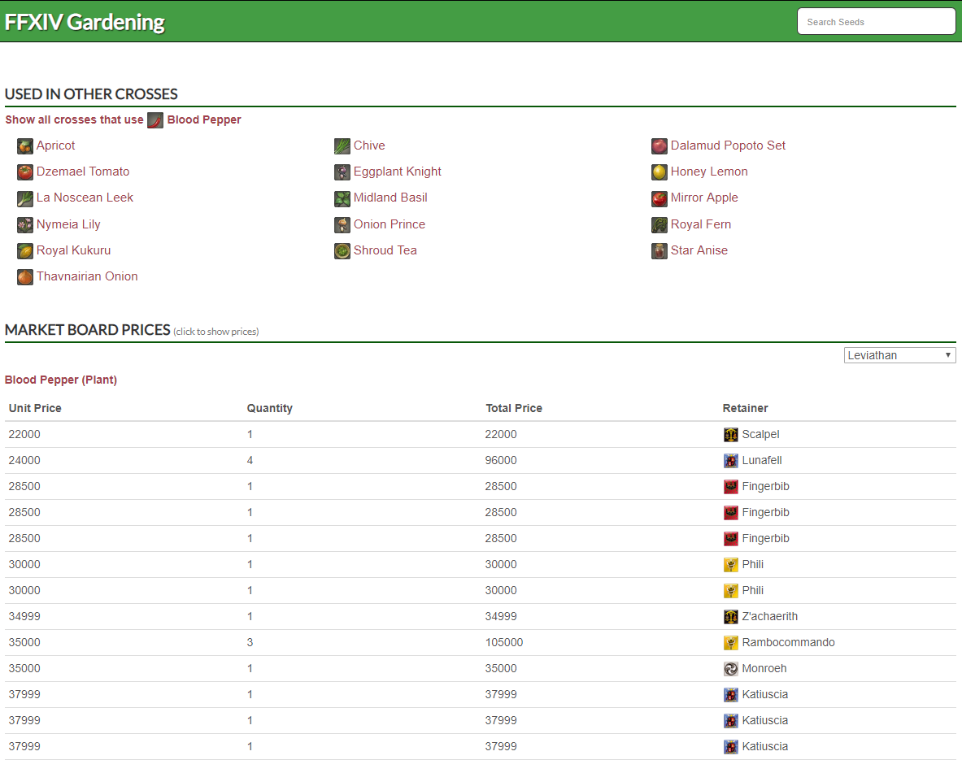Click the Star Anise icon
This screenshot has height=760, width=962.
659,251
